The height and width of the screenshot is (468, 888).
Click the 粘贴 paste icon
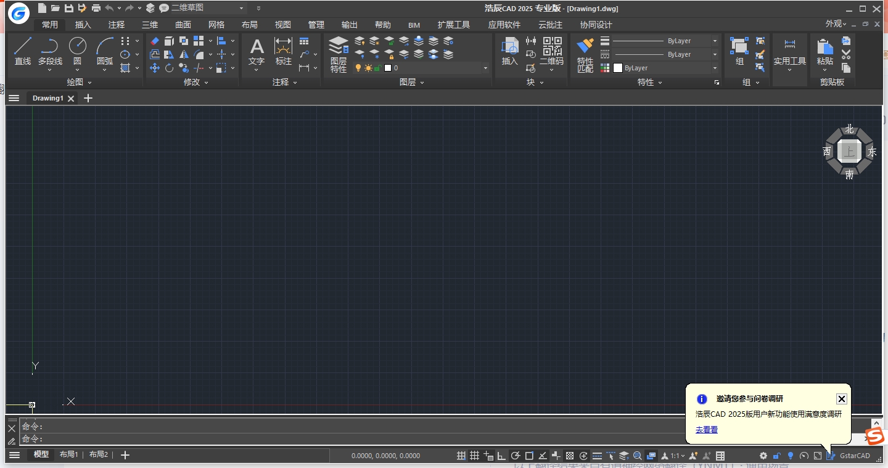(824, 47)
